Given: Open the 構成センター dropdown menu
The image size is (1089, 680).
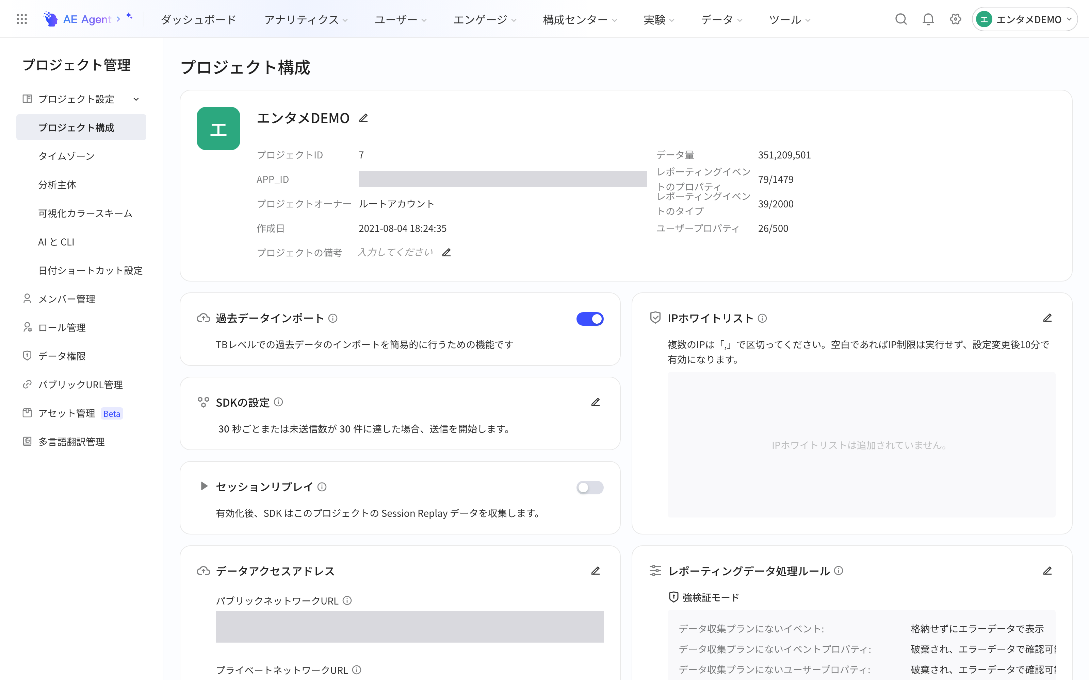Looking at the screenshot, I should pyautogui.click(x=580, y=19).
